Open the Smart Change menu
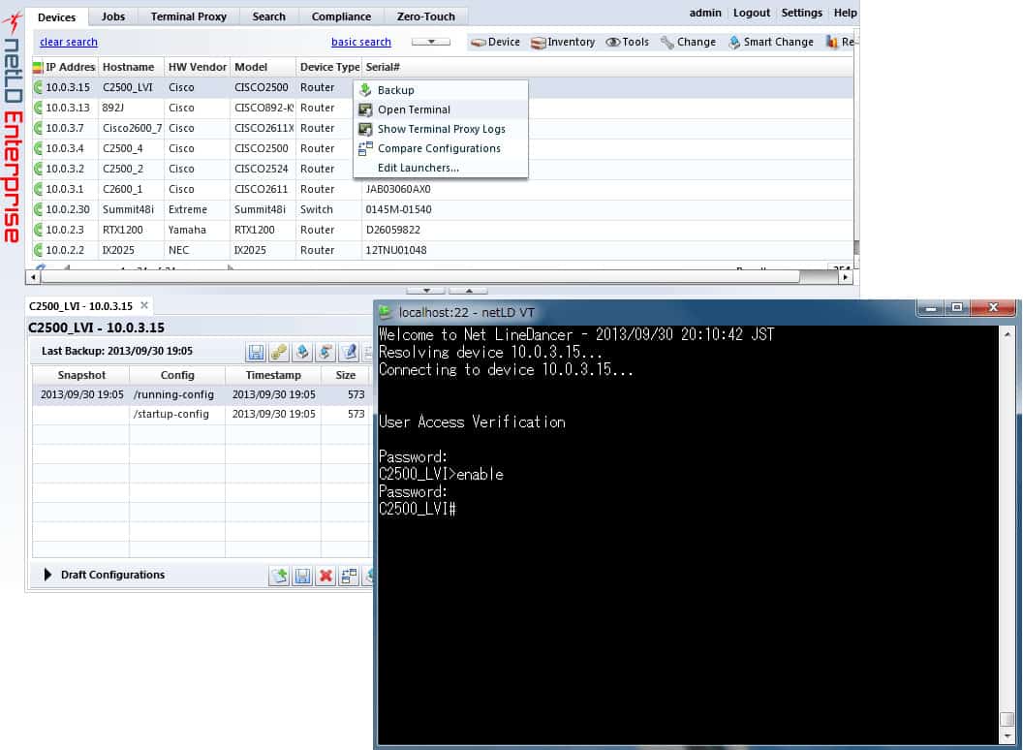 770,42
